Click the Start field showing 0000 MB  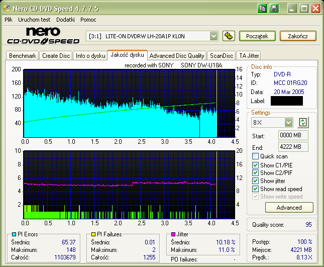point(293,135)
